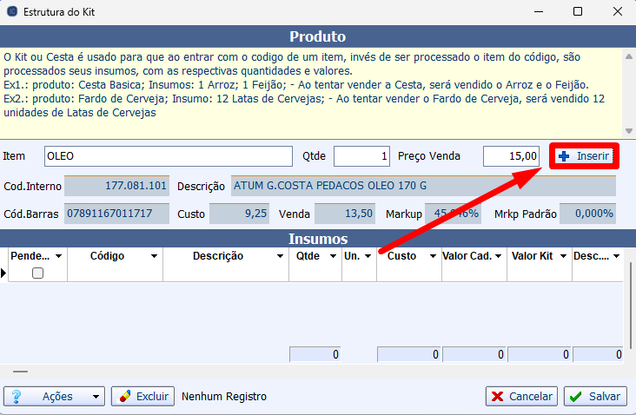Click the Cancelar button with red X
This screenshot has height=415, width=636.
(x=521, y=396)
